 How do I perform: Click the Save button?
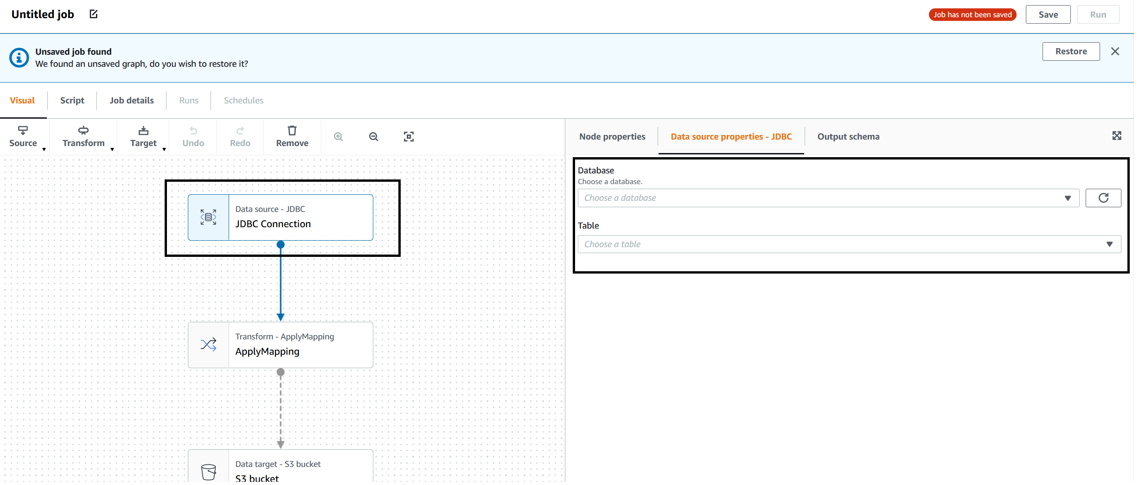point(1048,15)
